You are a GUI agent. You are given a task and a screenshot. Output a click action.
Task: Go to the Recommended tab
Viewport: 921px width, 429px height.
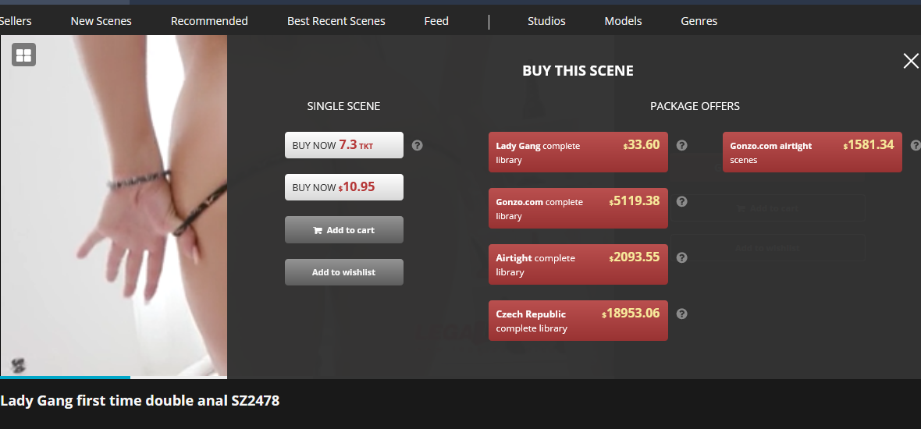click(209, 21)
